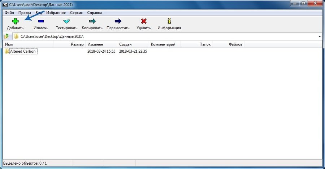Click the Копировать arrow icon
The width and height of the screenshot is (325, 169).
92,21
